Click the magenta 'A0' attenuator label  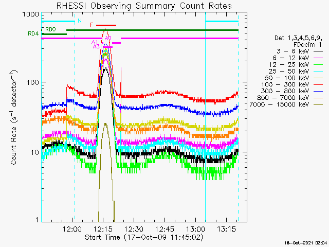[108, 38]
